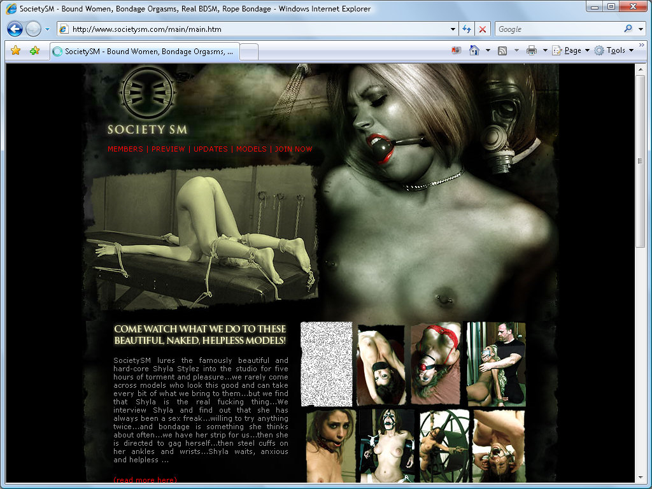Follow the "(read more here)" link
The width and height of the screenshot is (652, 489).
(145, 480)
